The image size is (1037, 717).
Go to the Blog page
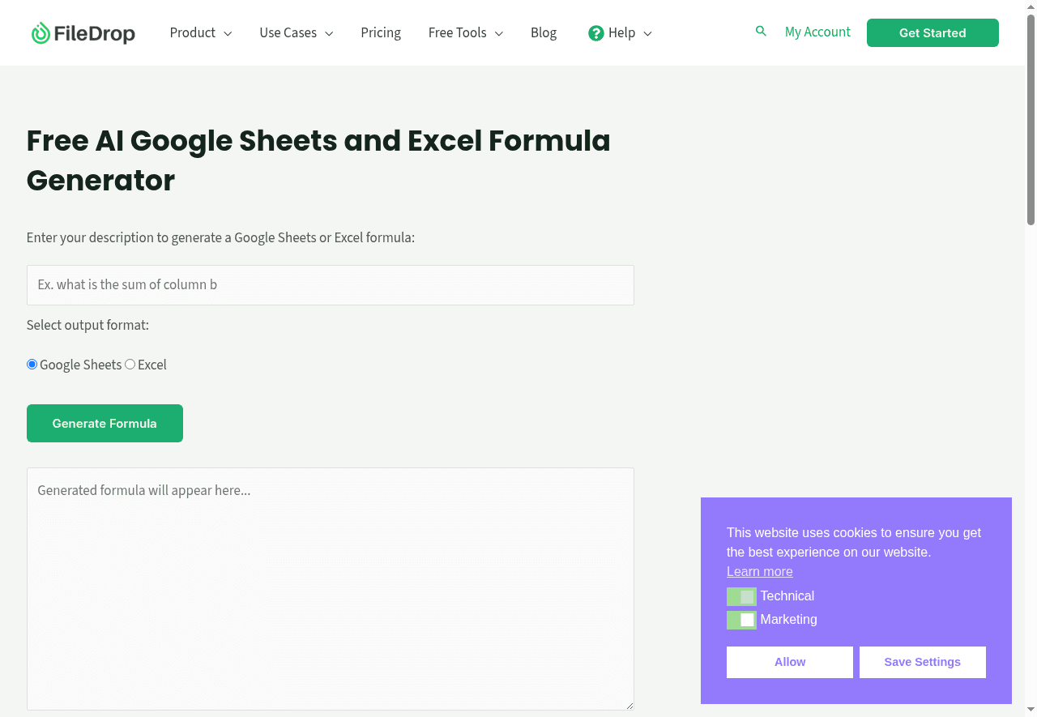tap(544, 33)
